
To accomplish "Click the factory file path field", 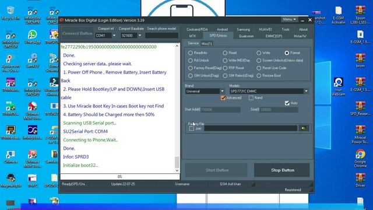I will [251, 128].
